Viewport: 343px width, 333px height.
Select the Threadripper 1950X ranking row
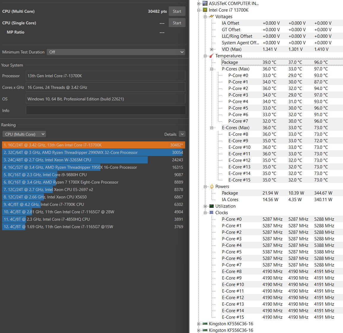93,167
